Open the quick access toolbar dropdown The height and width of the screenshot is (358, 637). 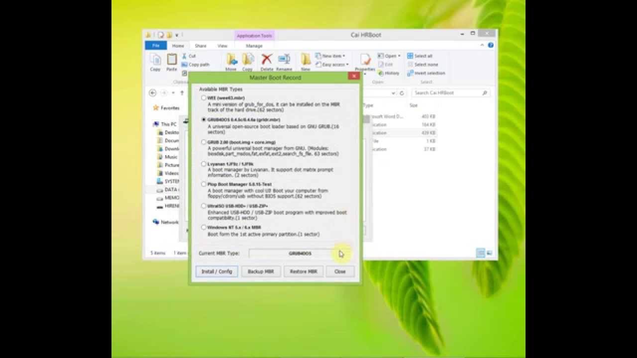pos(177,35)
